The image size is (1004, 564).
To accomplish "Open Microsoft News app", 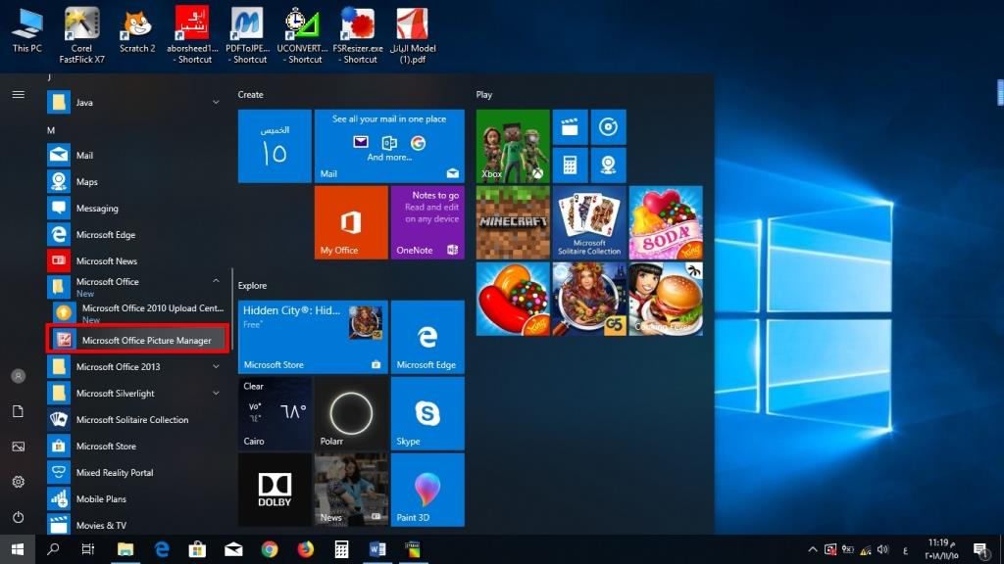I will [134, 260].
